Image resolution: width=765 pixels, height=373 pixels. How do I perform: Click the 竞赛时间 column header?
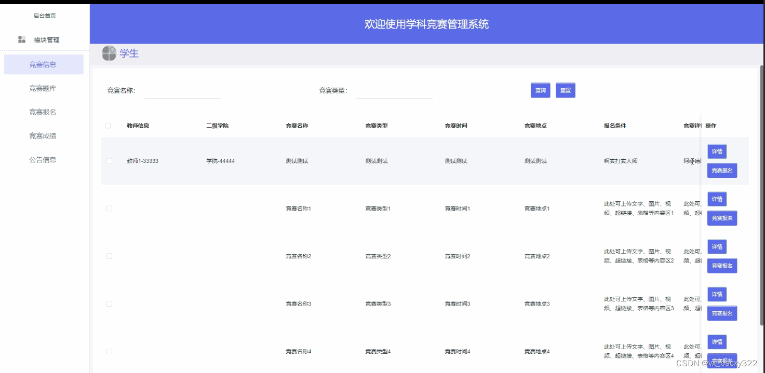click(456, 126)
